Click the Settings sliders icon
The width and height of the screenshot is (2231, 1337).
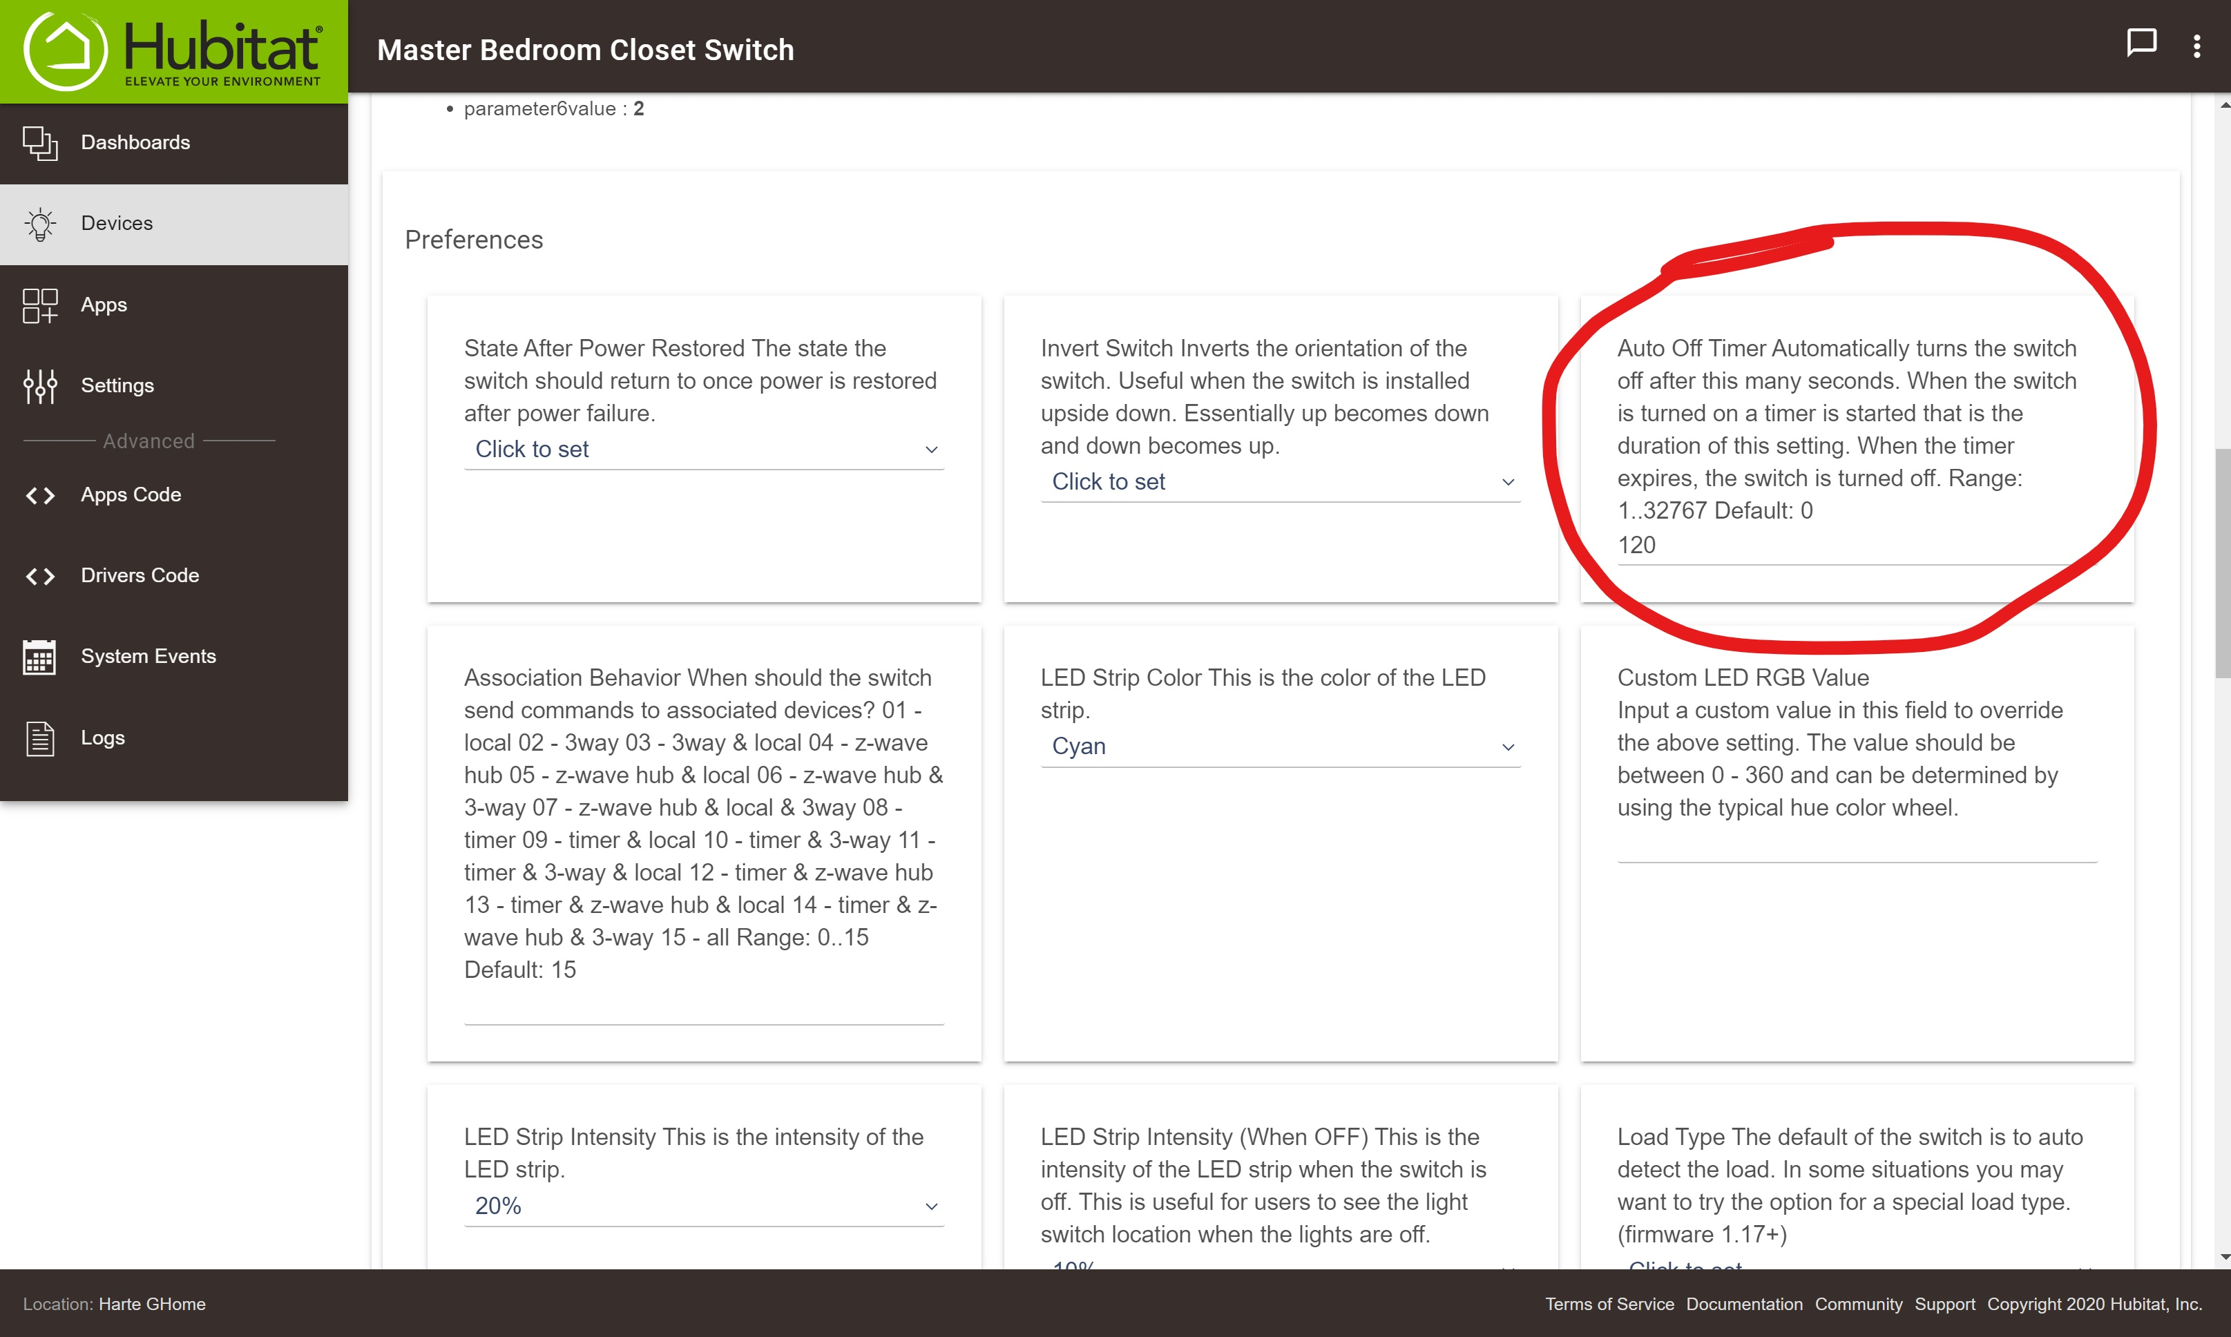pyautogui.click(x=39, y=385)
